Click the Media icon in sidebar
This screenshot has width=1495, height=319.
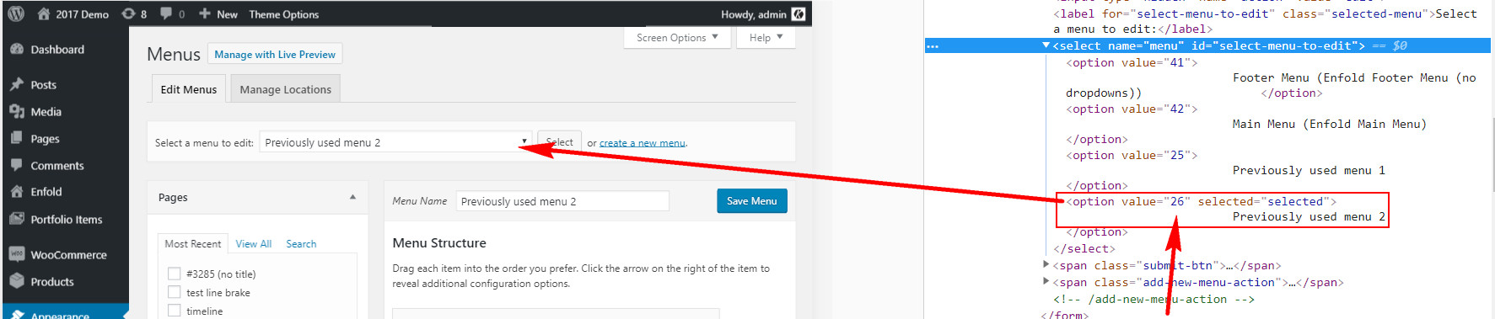tap(17, 111)
